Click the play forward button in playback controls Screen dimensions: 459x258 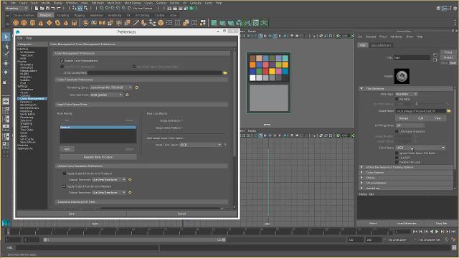click(437, 231)
